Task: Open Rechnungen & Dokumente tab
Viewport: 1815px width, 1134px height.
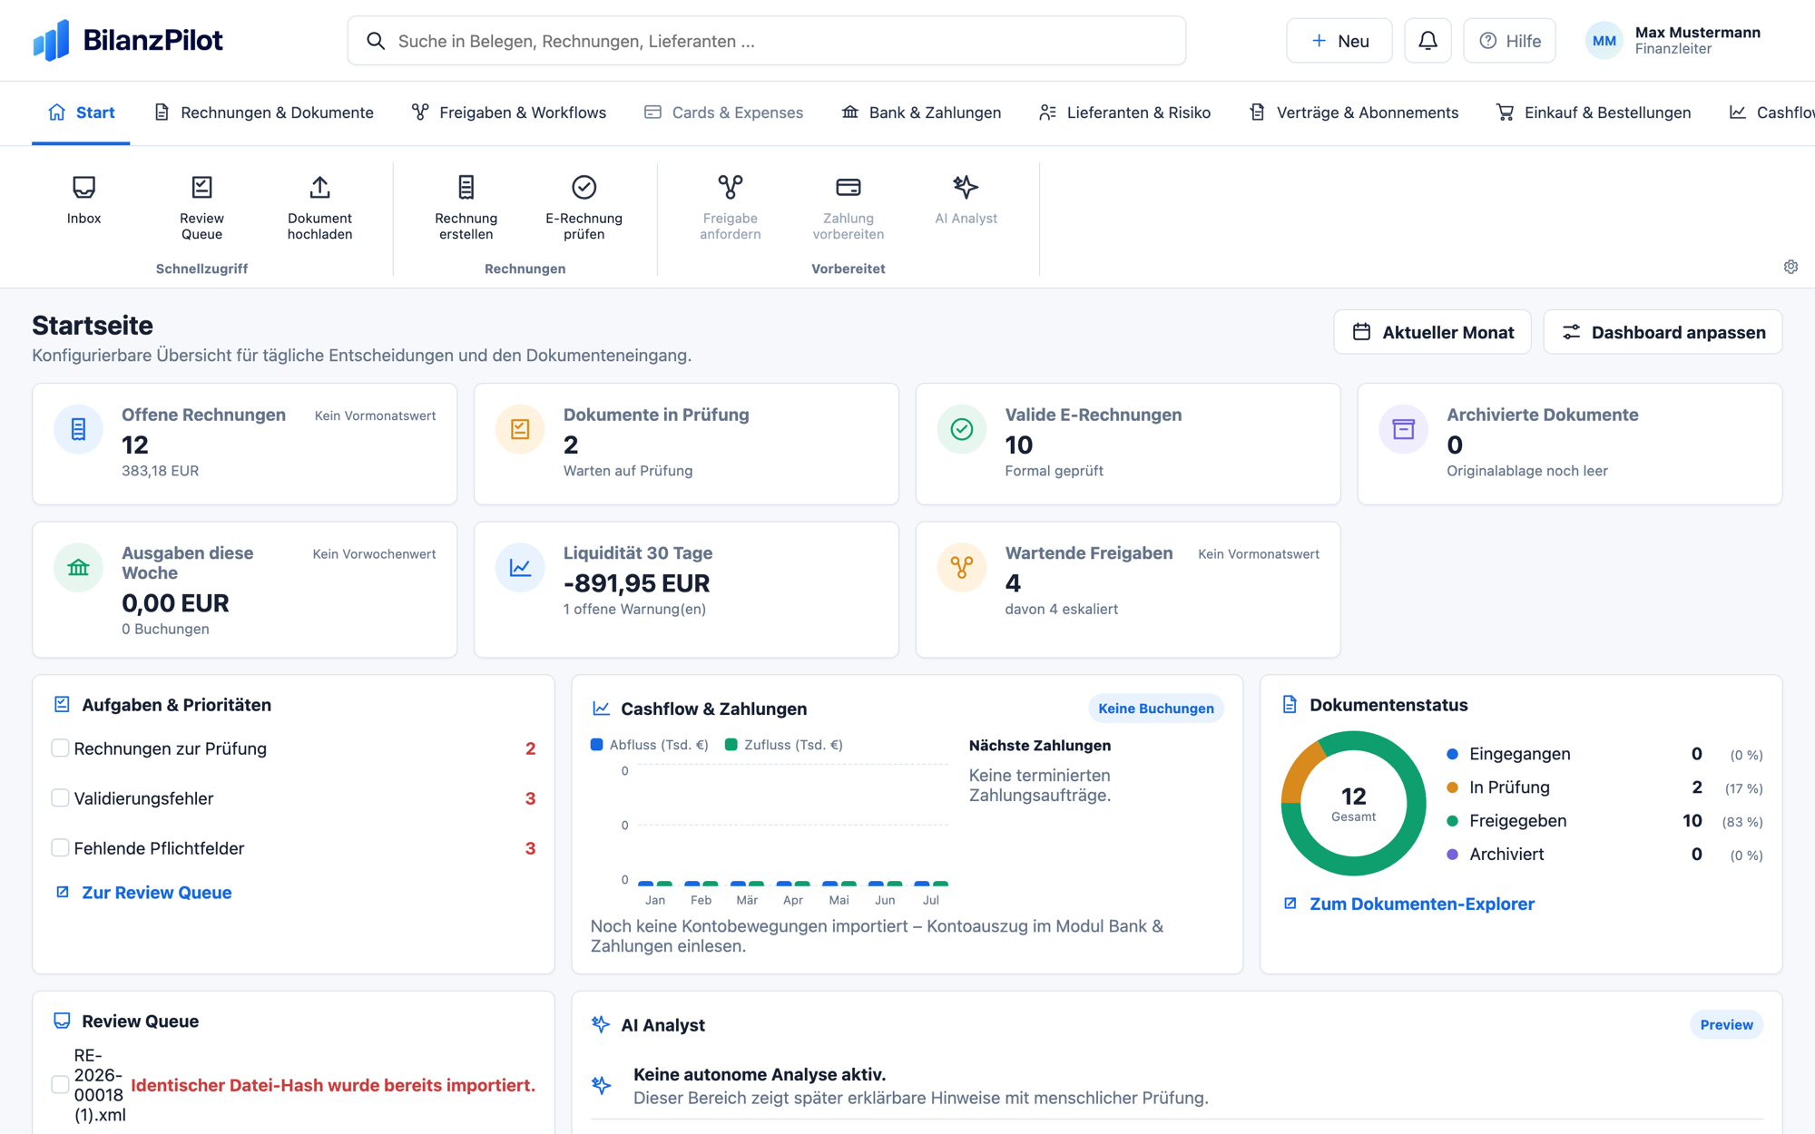Action: 263,112
